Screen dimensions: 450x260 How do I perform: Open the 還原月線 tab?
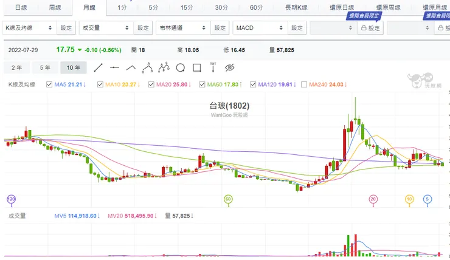(435, 7)
